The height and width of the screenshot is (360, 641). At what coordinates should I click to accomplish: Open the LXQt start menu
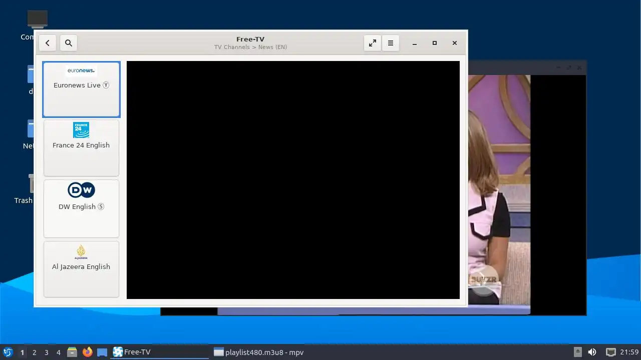[x=8, y=352]
